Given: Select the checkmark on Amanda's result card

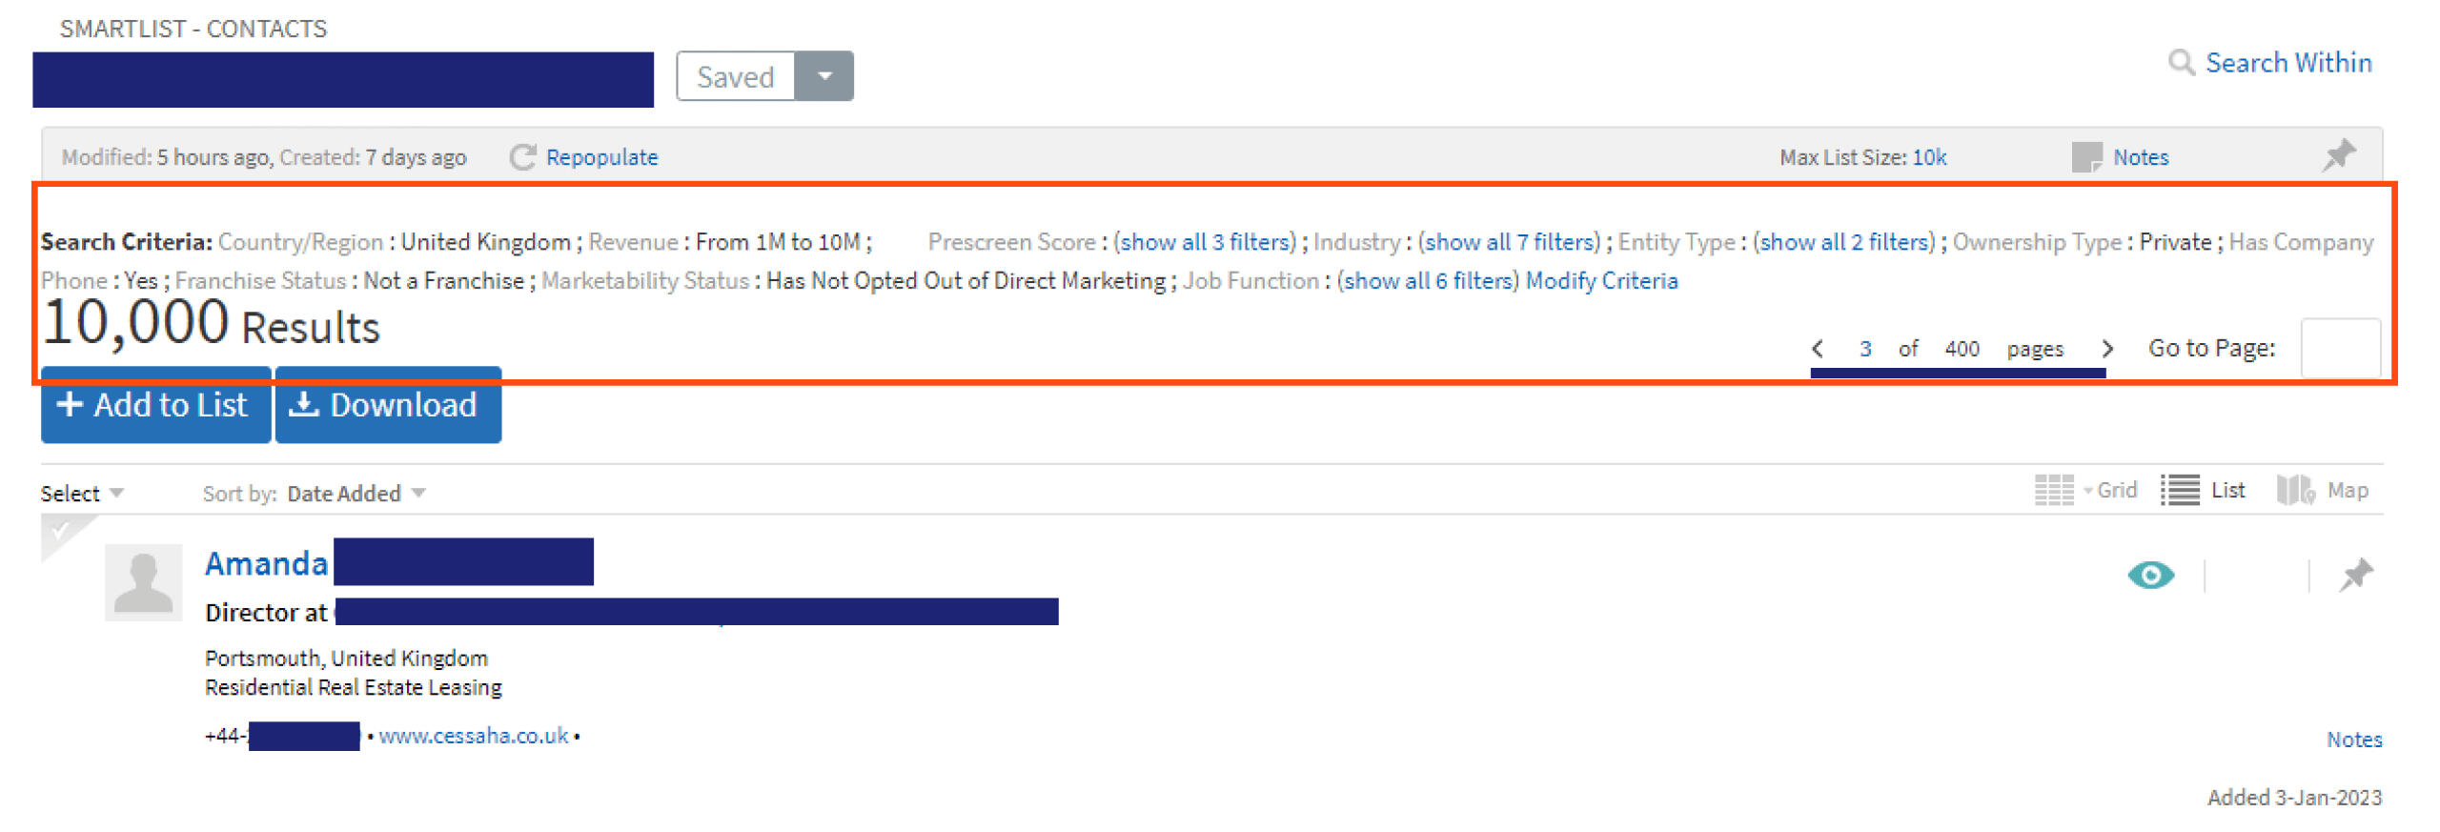Looking at the screenshot, I should click(x=61, y=532).
